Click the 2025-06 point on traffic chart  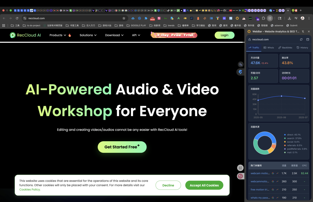click(281, 96)
